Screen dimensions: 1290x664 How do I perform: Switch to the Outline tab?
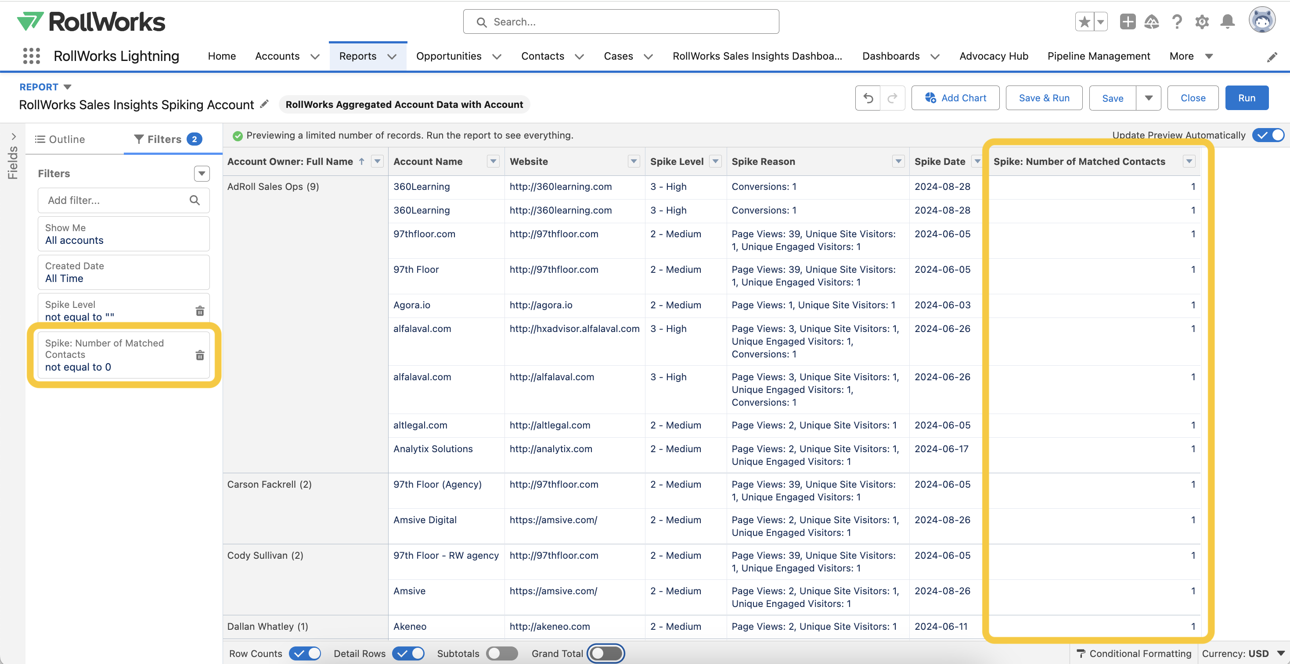click(x=60, y=139)
